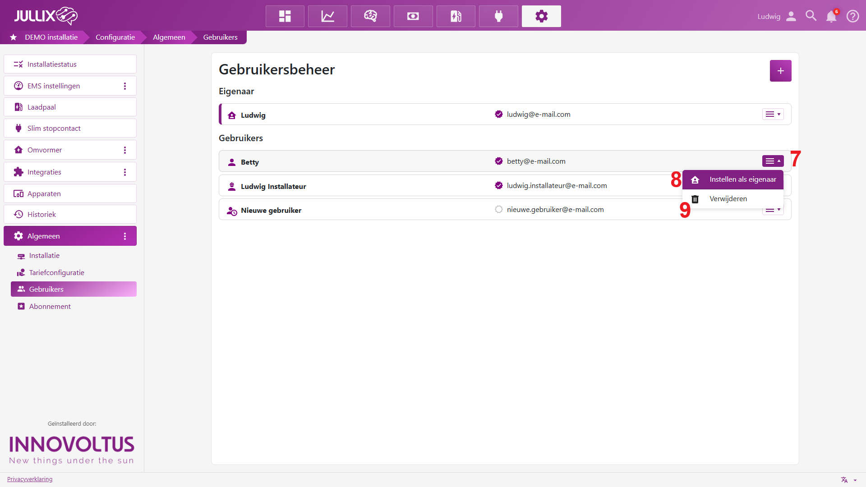Click the search magnifier icon

811,16
